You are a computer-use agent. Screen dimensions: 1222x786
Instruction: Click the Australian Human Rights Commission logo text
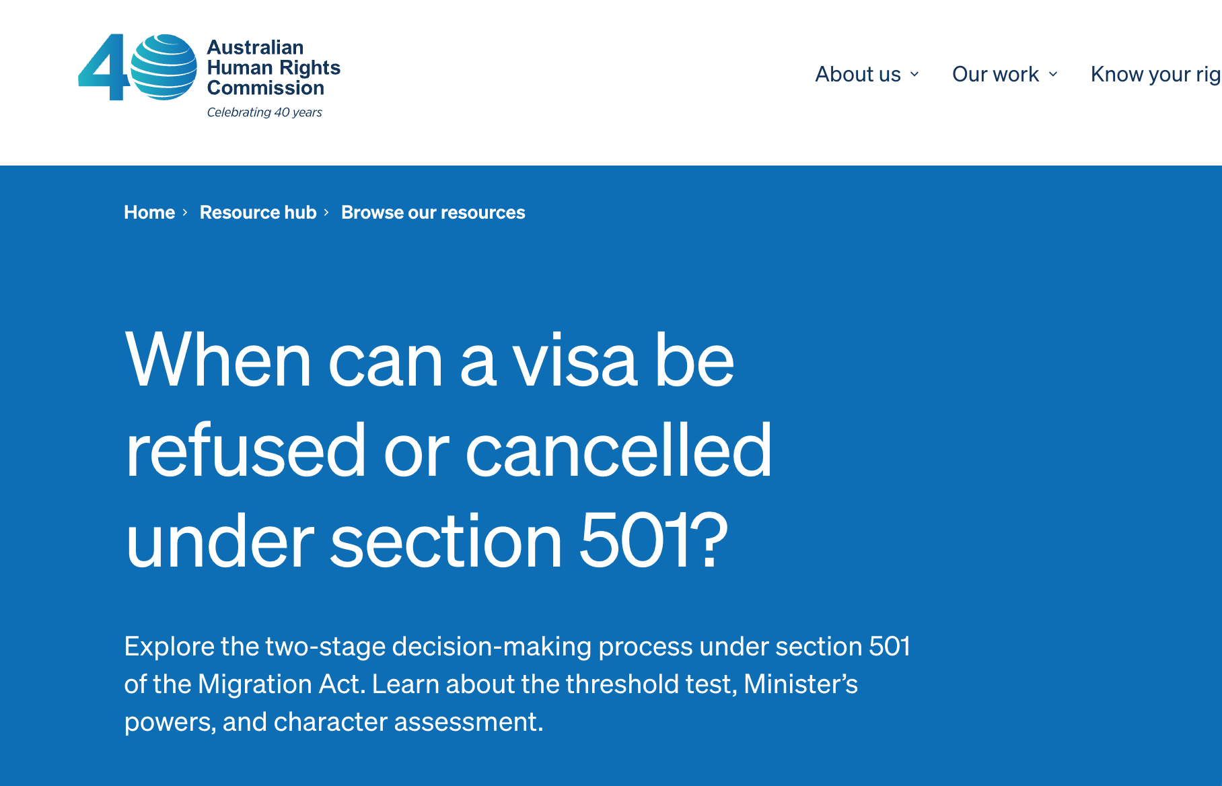coord(273,67)
